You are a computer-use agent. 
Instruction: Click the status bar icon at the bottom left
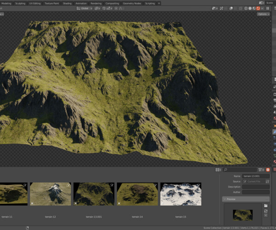[27, 228]
